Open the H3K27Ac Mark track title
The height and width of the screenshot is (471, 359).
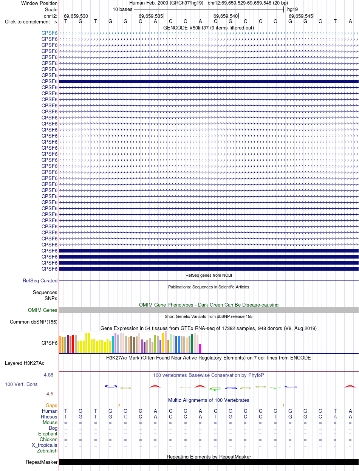209,358
